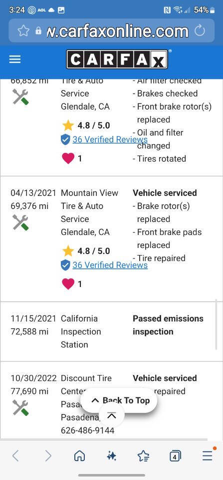View the site security lock info
The image size is (223, 480).
(38, 30)
